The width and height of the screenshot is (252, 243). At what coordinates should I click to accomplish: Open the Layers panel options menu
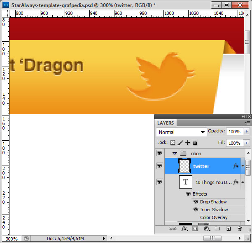click(247, 123)
